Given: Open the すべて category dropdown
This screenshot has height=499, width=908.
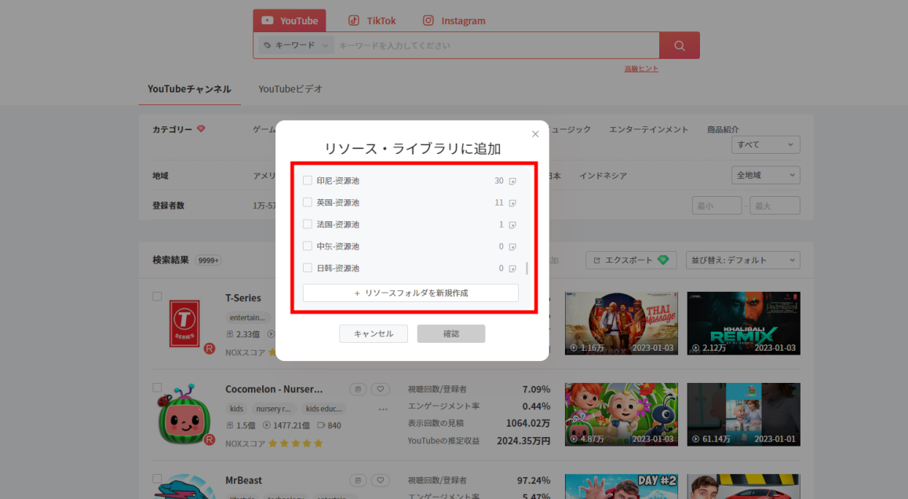Looking at the screenshot, I should pyautogui.click(x=765, y=144).
